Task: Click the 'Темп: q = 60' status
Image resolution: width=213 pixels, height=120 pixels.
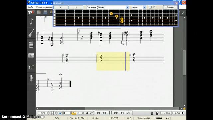Action: click(144, 118)
